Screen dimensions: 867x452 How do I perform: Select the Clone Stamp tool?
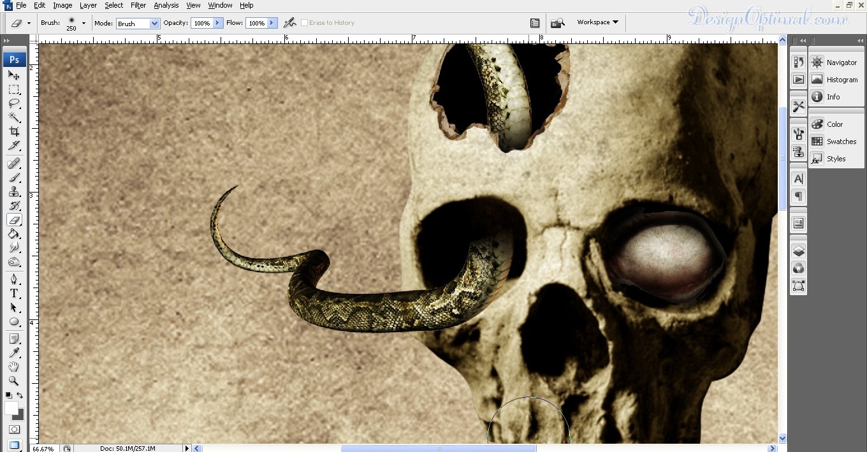click(14, 192)
